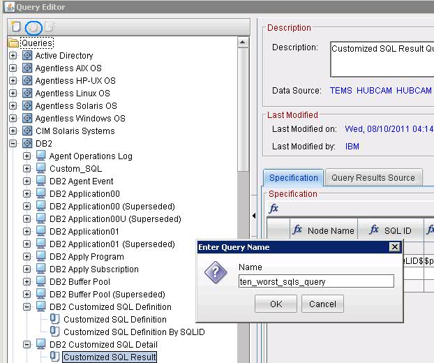Click the SQL ID column header
Screen dimensions: 434x363
click(391, 230)
